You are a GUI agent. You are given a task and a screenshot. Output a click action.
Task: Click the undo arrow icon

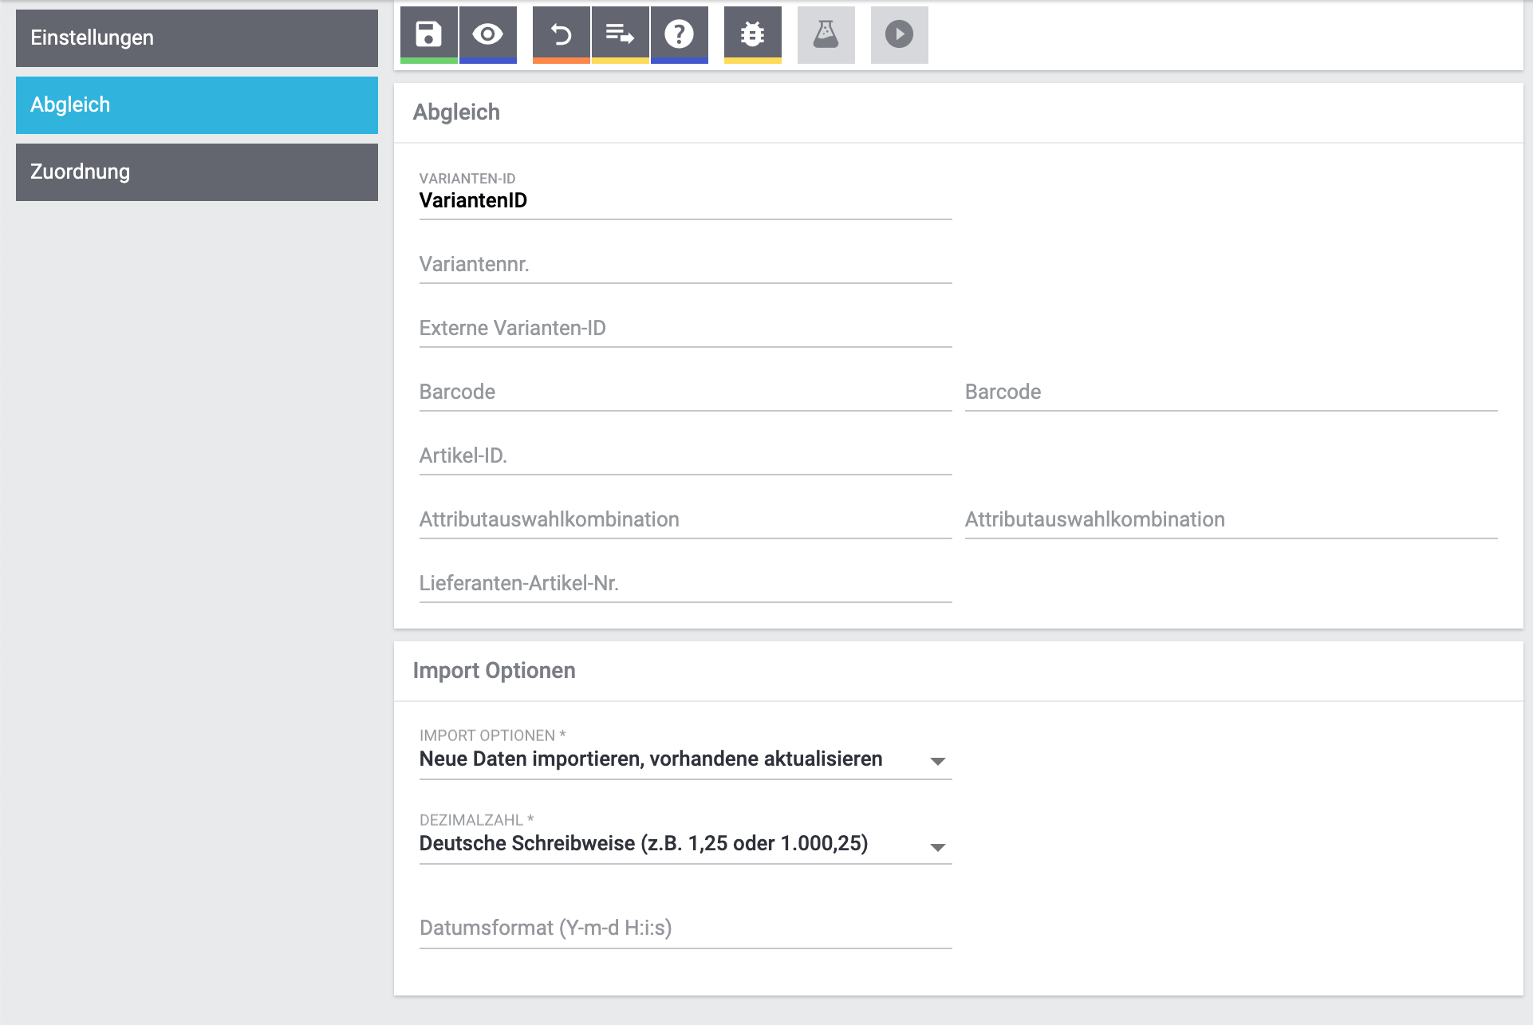[562, 34]
